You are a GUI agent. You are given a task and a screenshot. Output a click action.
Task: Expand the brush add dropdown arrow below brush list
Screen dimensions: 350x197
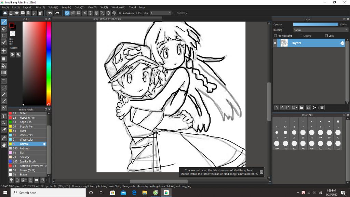click(26, 180)
